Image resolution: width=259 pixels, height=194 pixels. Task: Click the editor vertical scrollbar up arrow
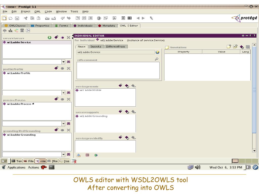point(254,45)
